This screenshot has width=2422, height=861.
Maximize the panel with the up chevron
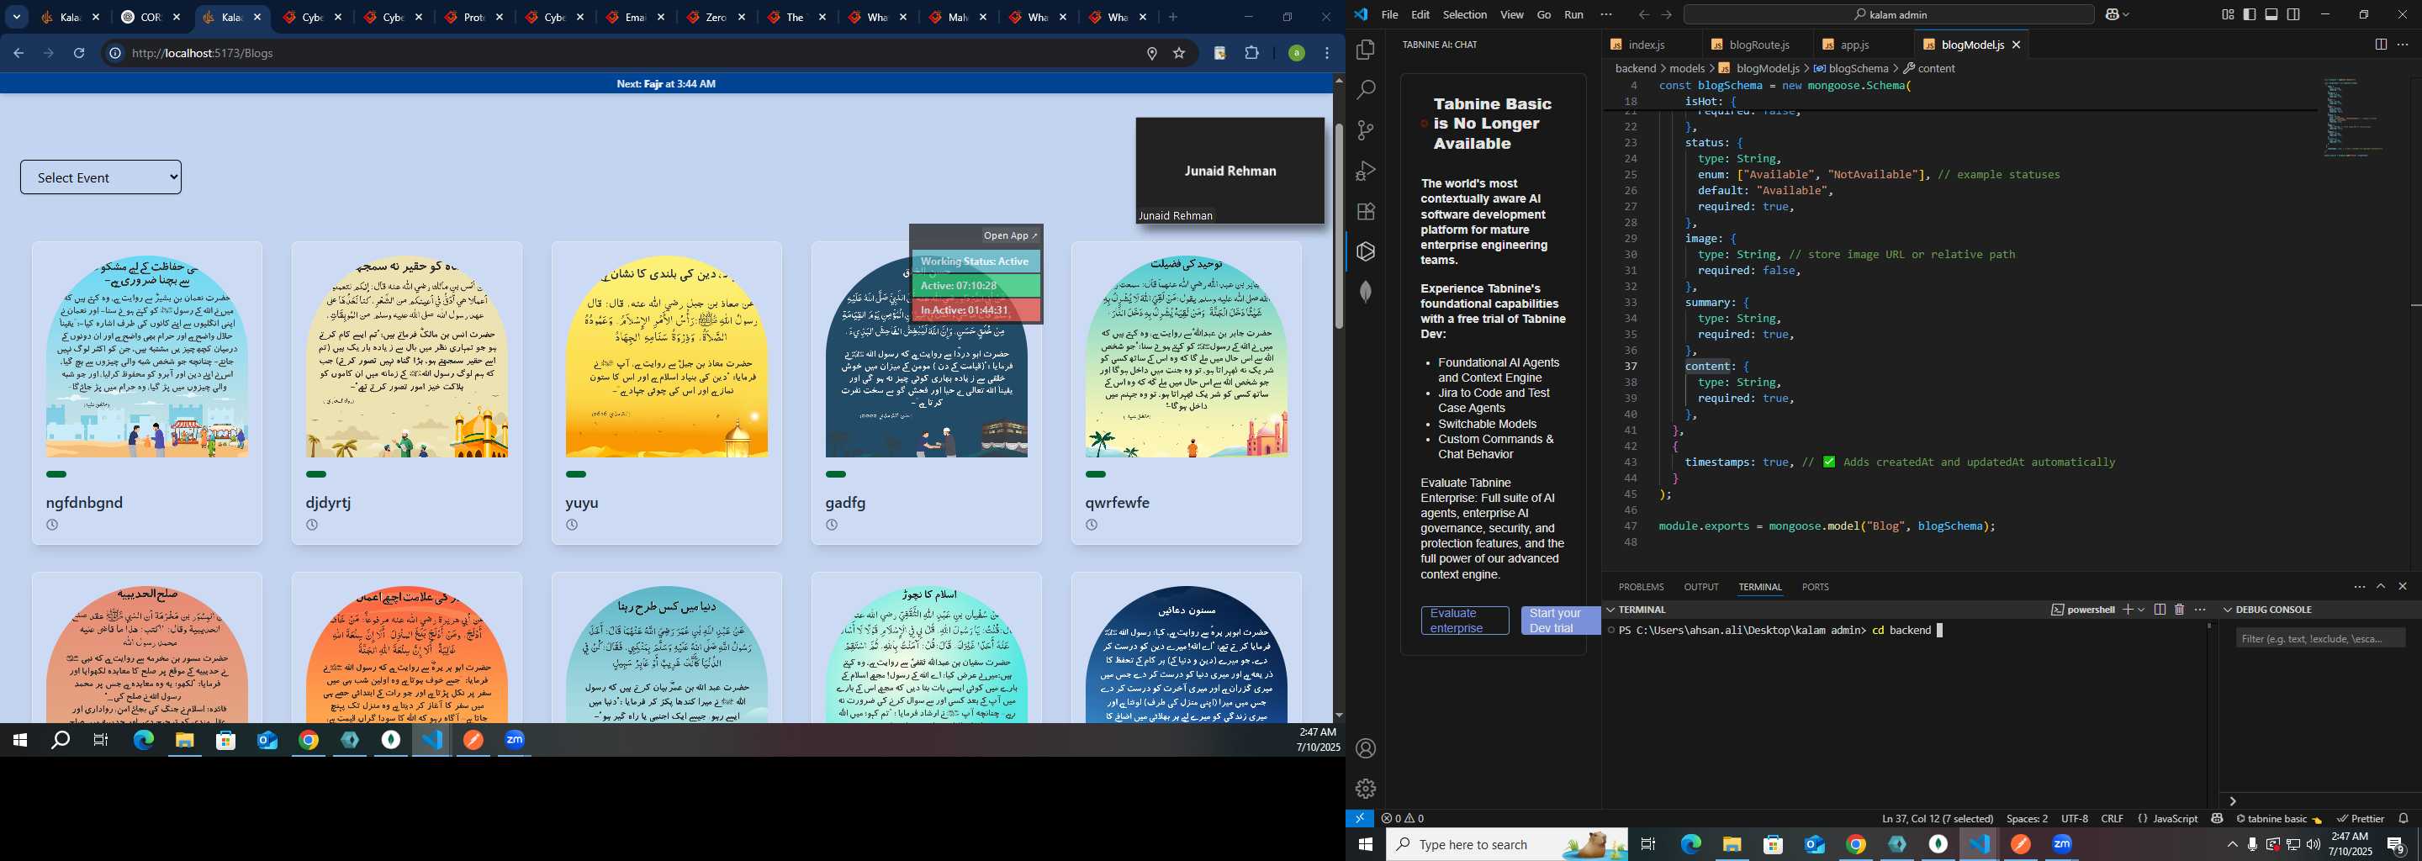point(2381,587)
